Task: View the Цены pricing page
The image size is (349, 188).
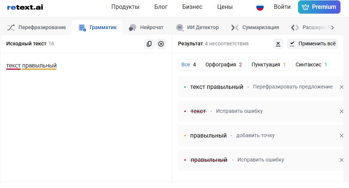Action: (x=225, y=7)
